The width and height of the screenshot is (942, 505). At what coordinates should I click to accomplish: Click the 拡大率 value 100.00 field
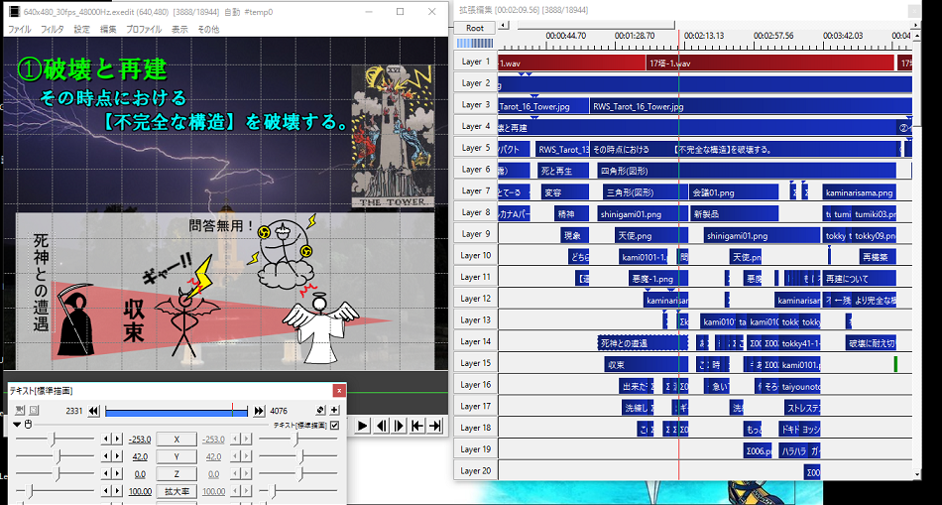coord(140,491)
